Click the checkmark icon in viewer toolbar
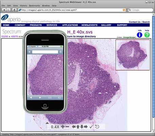Viewport: 155px width, 136px height. [x=91, y=126]
